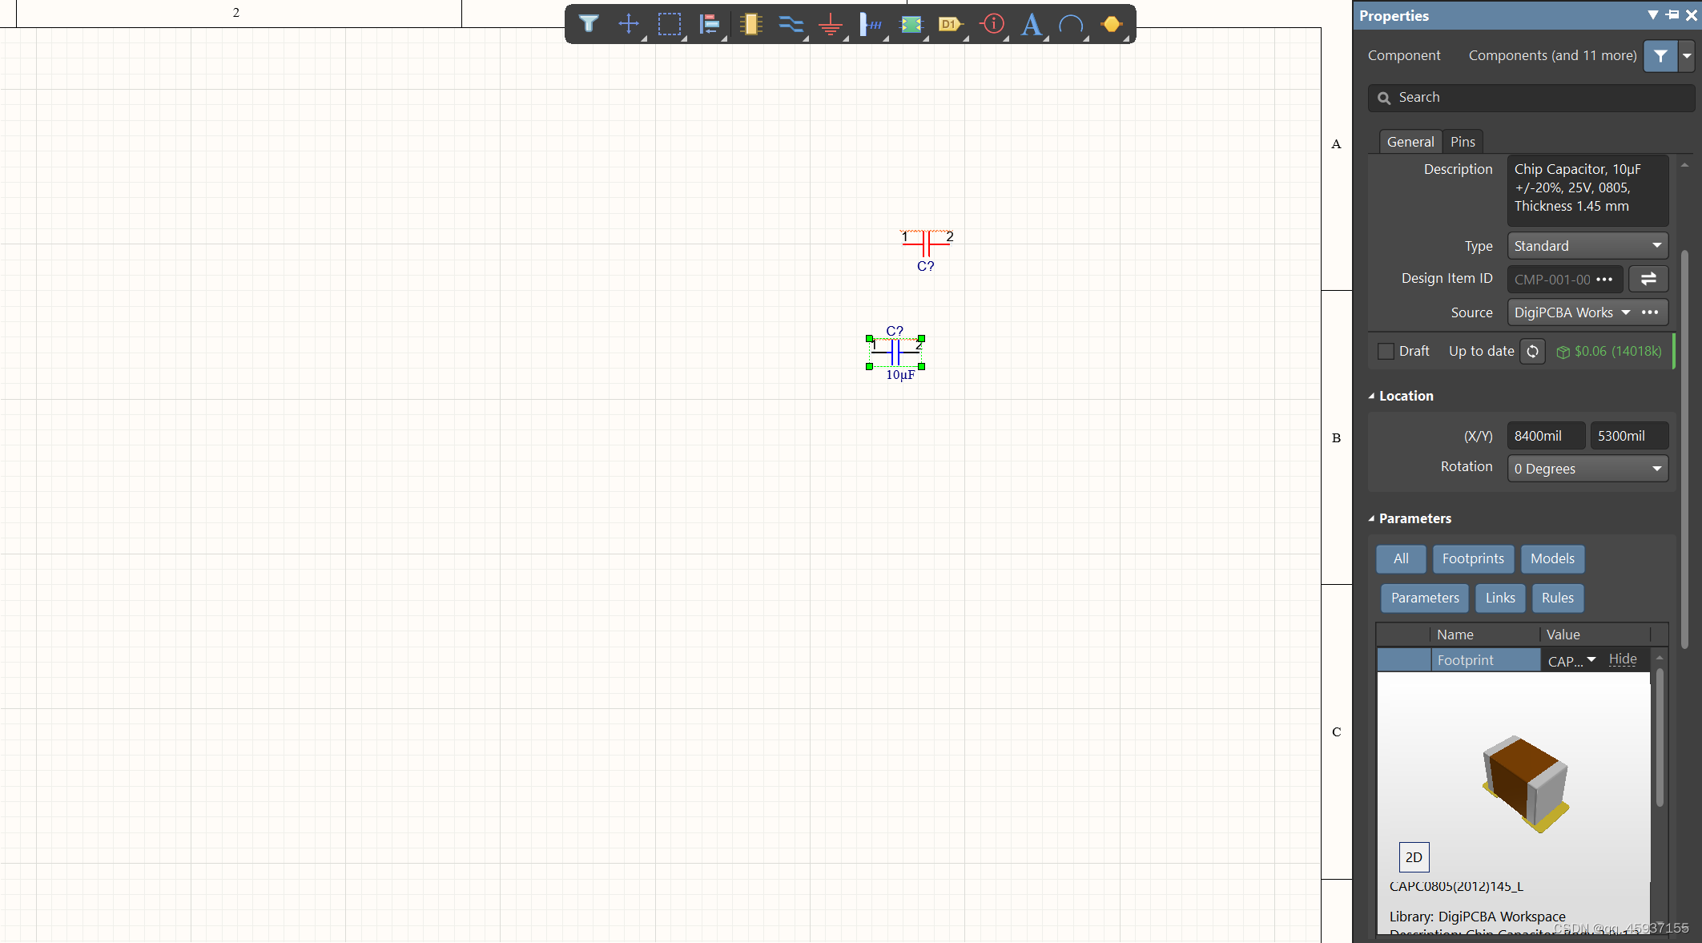1702x943 pixels.
Task: Toggle the Draft checkbox
Action: pyautogui.click(x=1386, y=351)
